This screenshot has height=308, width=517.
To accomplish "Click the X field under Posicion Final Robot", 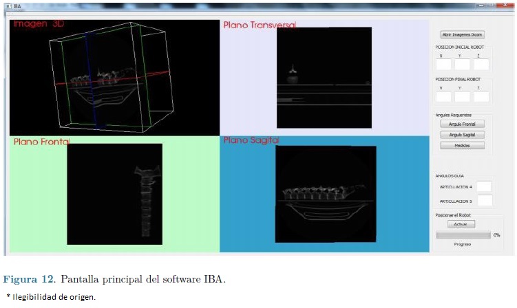I will (443, 96).
